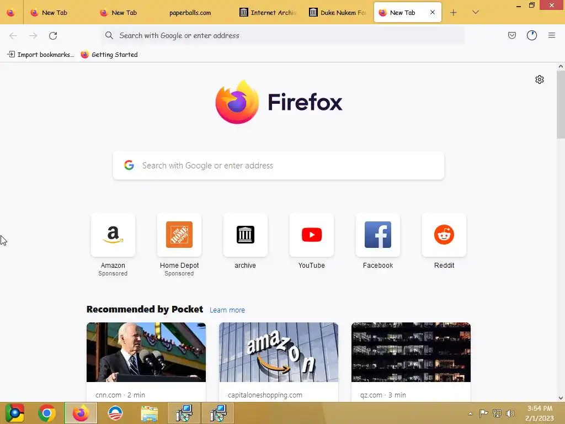The image size is (565, 424).
Task: Click the address bar search field
Action: [x=283, y=35]
